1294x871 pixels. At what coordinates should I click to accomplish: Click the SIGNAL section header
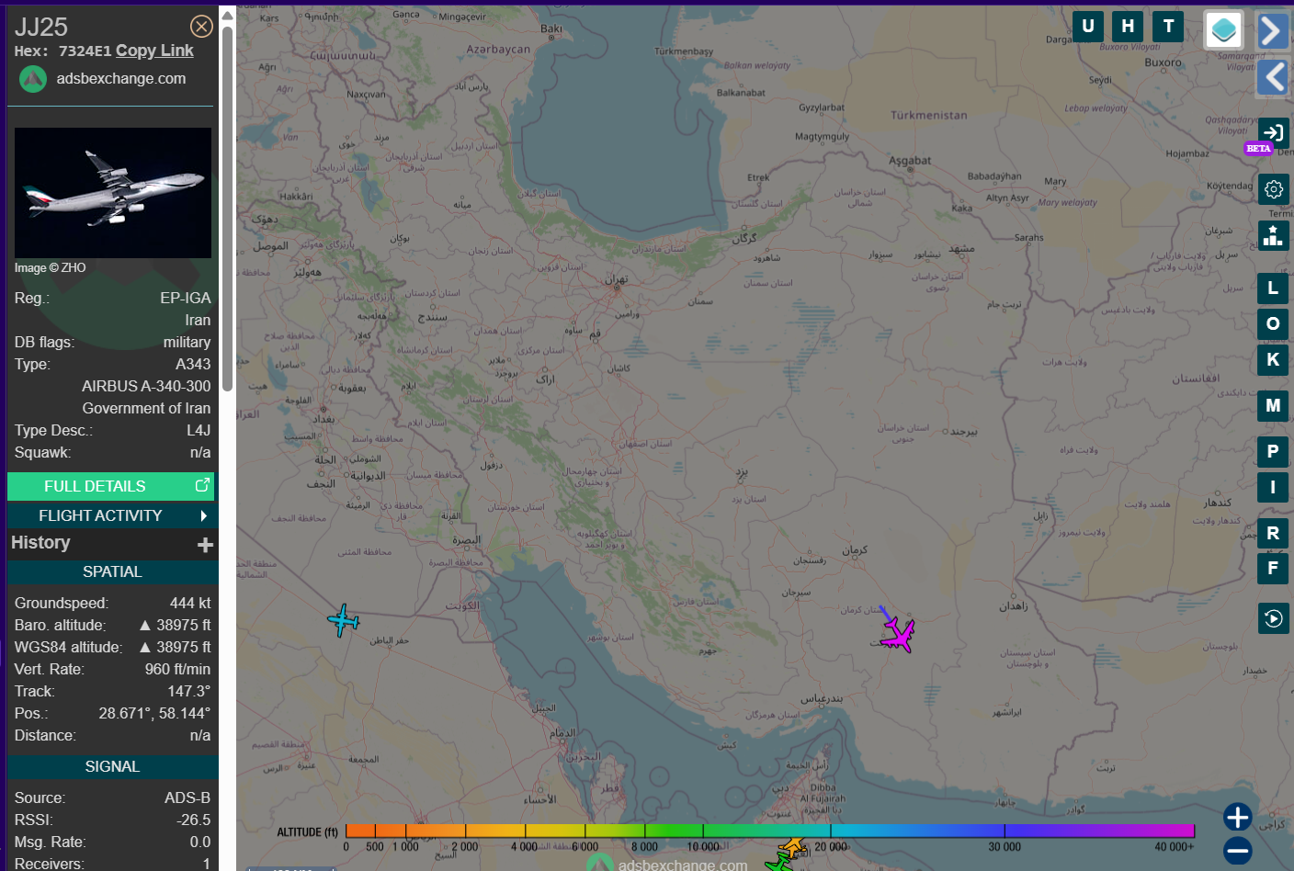(x=112, y=766)
